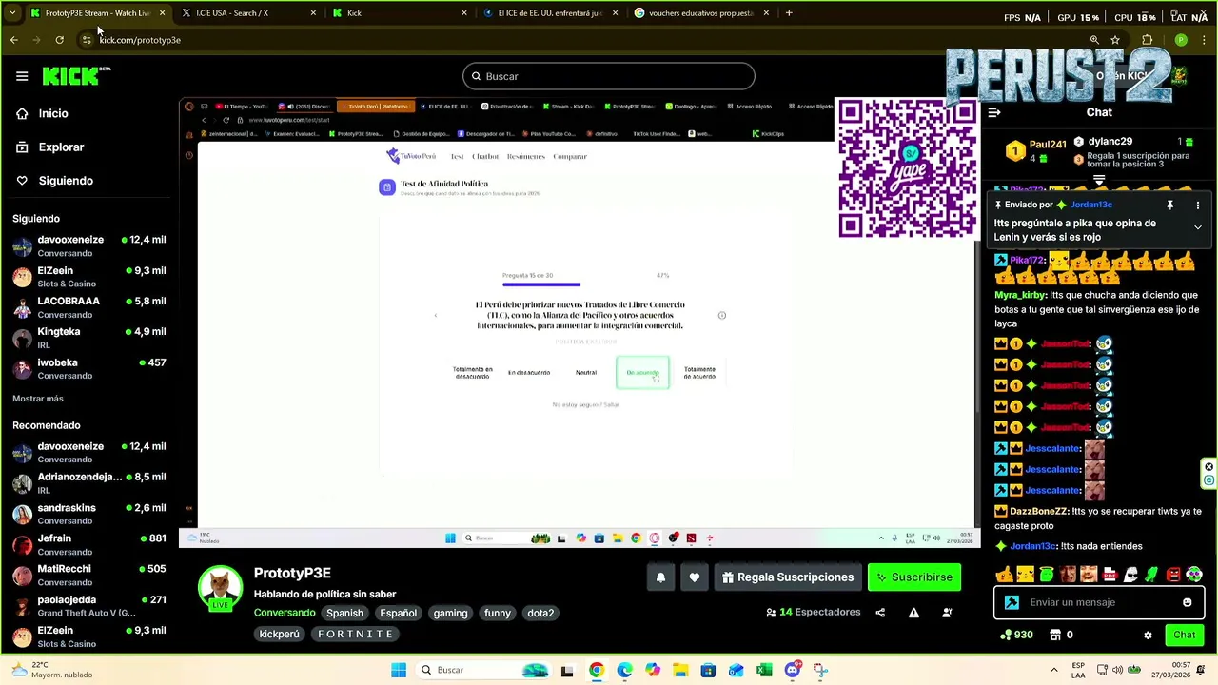1218x685 pixels.
Task: Switch to the El ICE de EE. UU. tab
Action: pyautogui.click(x=550, y=13)
